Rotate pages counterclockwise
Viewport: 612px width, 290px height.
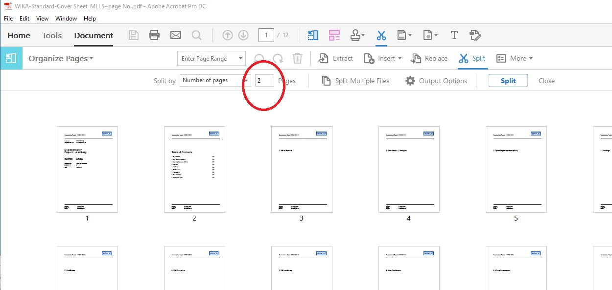[259, 59]
